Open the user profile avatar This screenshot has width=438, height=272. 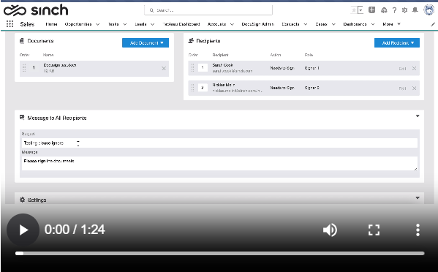428,10
